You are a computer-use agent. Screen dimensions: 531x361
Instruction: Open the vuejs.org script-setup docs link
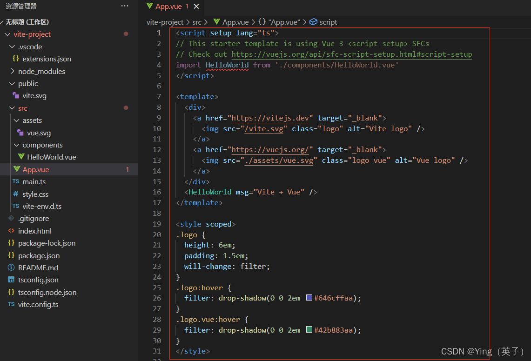tap(351, 54)
